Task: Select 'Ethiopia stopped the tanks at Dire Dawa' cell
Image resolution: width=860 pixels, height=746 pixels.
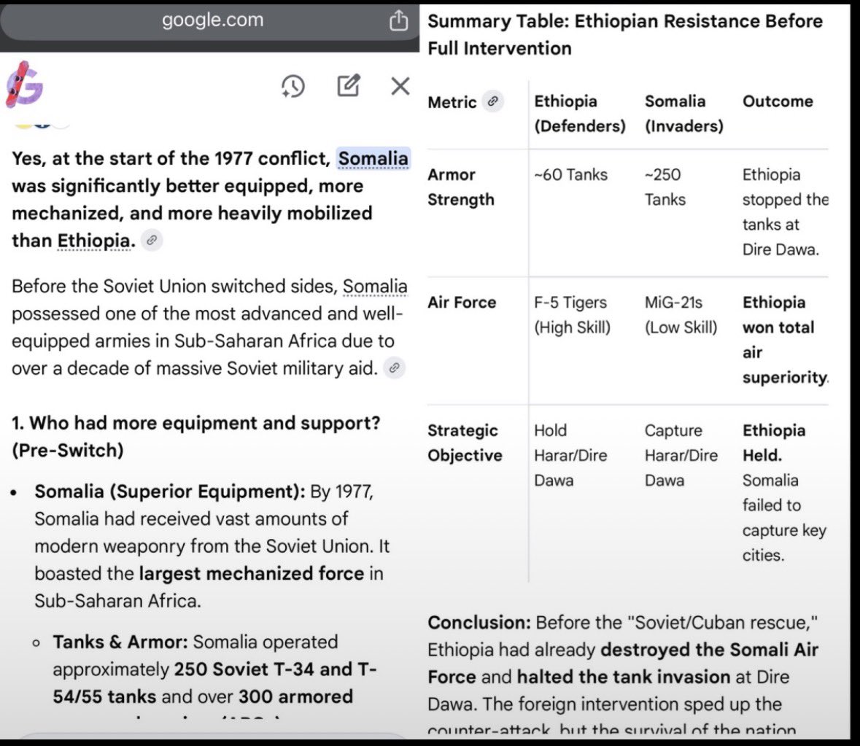Action: [786, 212]
